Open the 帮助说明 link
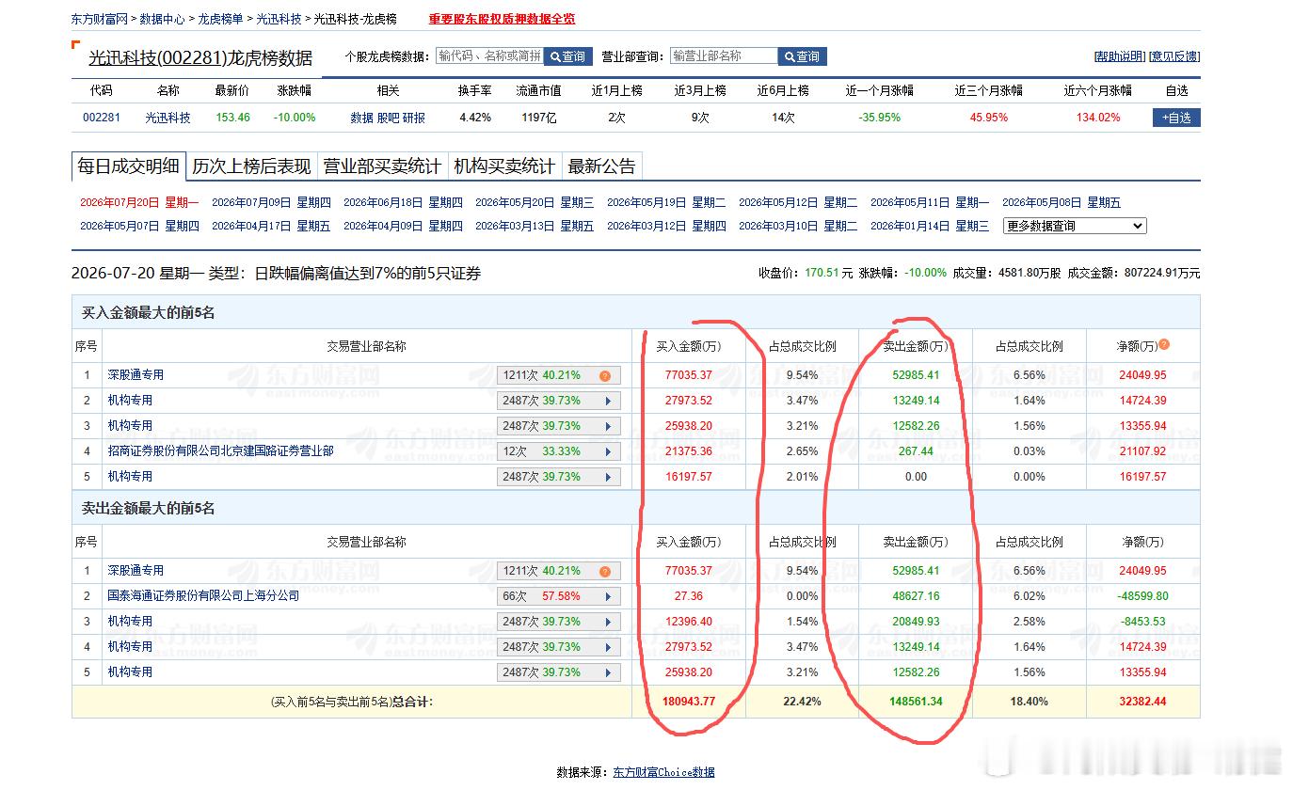The width and height of the screenshot is (1293, 790). [1119, 56]
